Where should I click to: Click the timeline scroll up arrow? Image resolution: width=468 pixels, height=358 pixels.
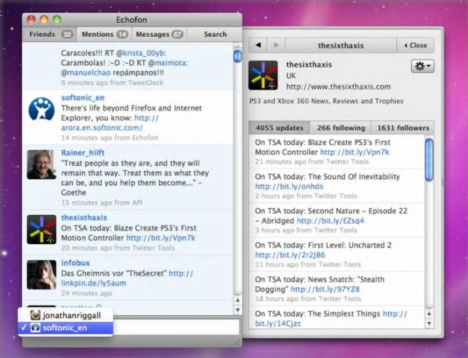coord(238,300)
